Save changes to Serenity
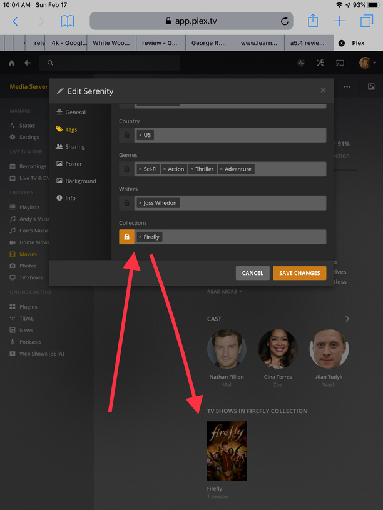The width and height of the screenshot is (383, 510). click(299, 273)
